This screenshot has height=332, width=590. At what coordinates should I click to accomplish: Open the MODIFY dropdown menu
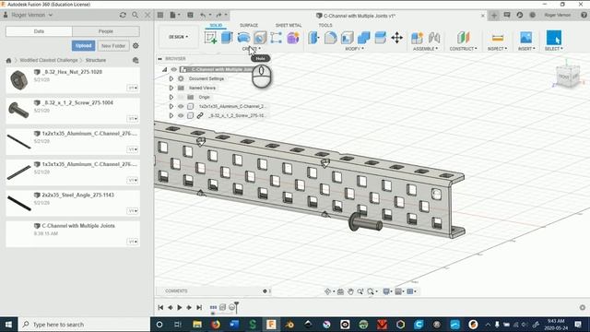point(354,49)
